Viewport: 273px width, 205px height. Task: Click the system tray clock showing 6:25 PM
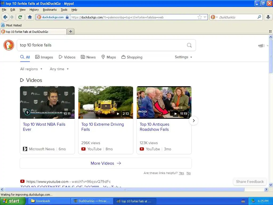tap(263, 201)
